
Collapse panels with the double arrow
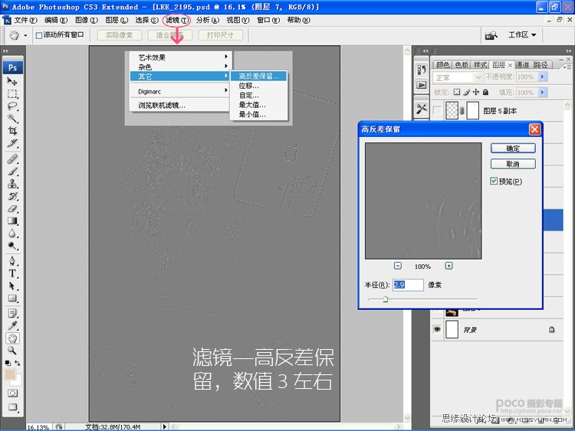568,51
